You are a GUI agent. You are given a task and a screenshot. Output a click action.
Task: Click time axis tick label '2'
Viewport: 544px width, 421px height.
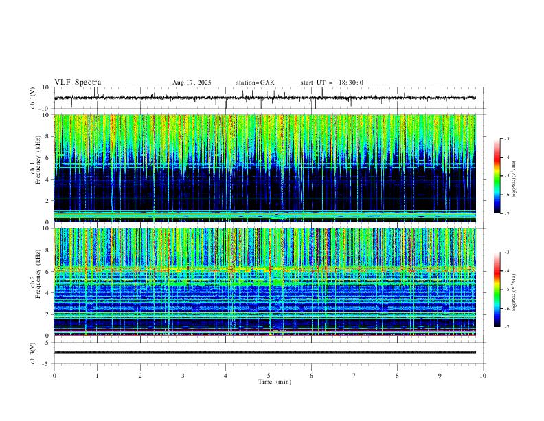click(x=140, y=376)
